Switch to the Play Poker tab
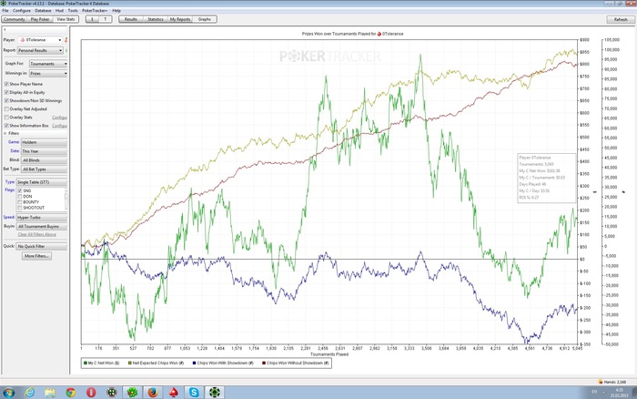 [x=40, y=19]
